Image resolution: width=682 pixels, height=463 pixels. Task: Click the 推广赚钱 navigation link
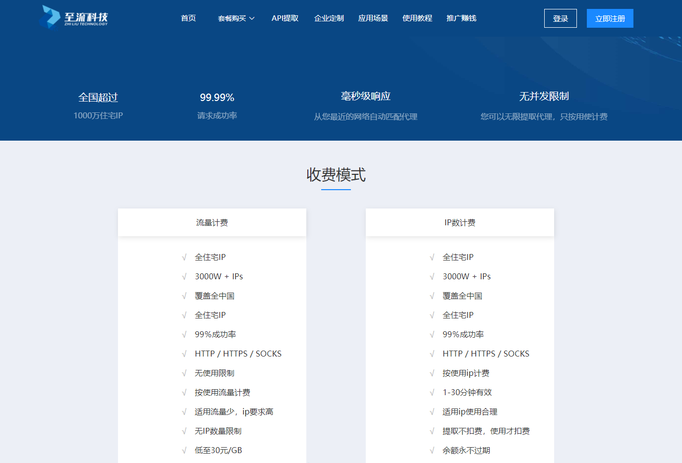[x=461, y=18]
